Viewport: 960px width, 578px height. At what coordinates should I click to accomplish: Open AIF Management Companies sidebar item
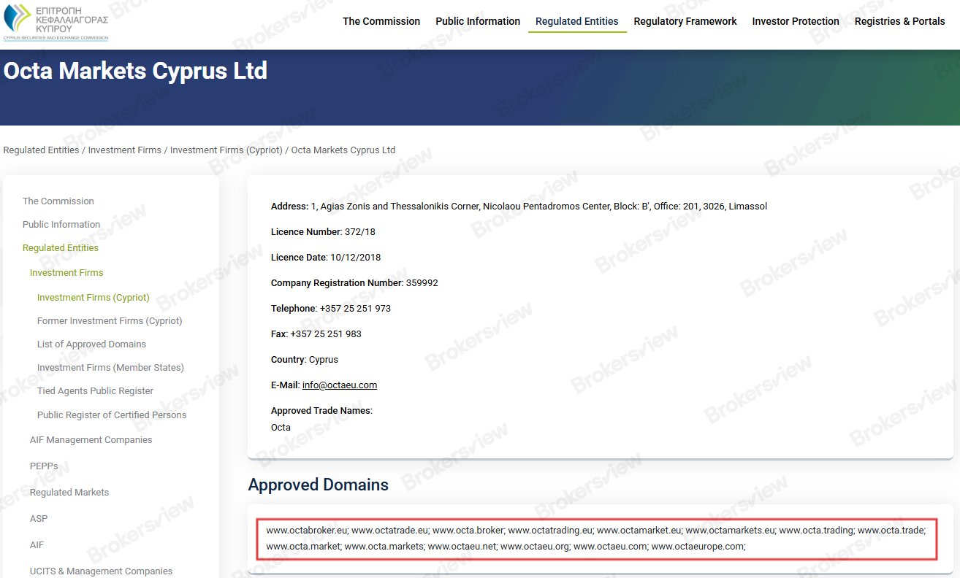(91, 440)
